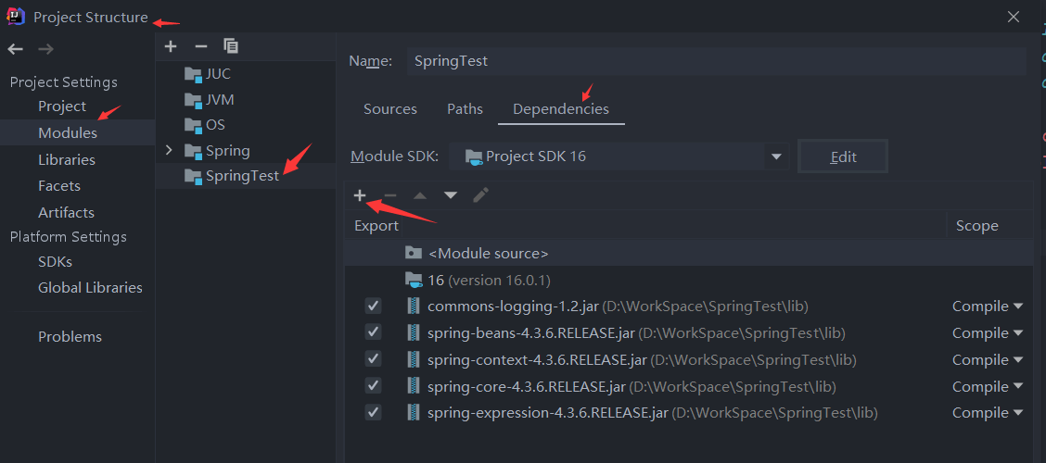Uncheck export for commons-logging-1.2.jar
1046x463 pixels.
373,307
